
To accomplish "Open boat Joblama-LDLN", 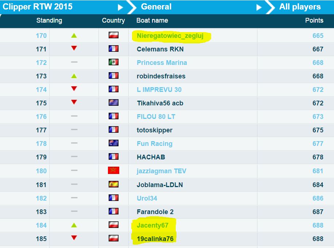I will click(160, 185).
